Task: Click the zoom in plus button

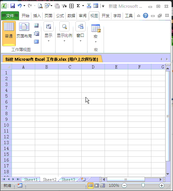Action: (x=162, y=186)
